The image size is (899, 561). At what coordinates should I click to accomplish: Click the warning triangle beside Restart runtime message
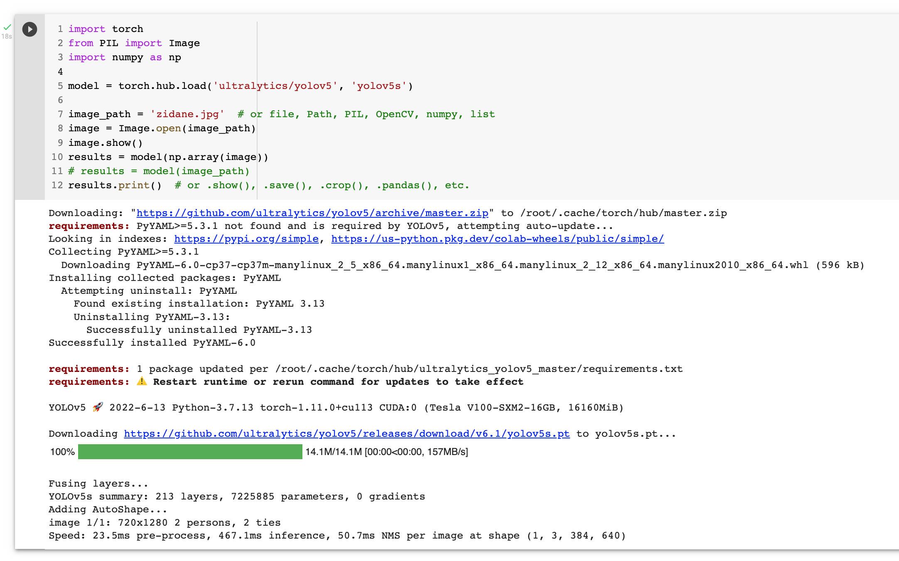(x=142, y=381)
